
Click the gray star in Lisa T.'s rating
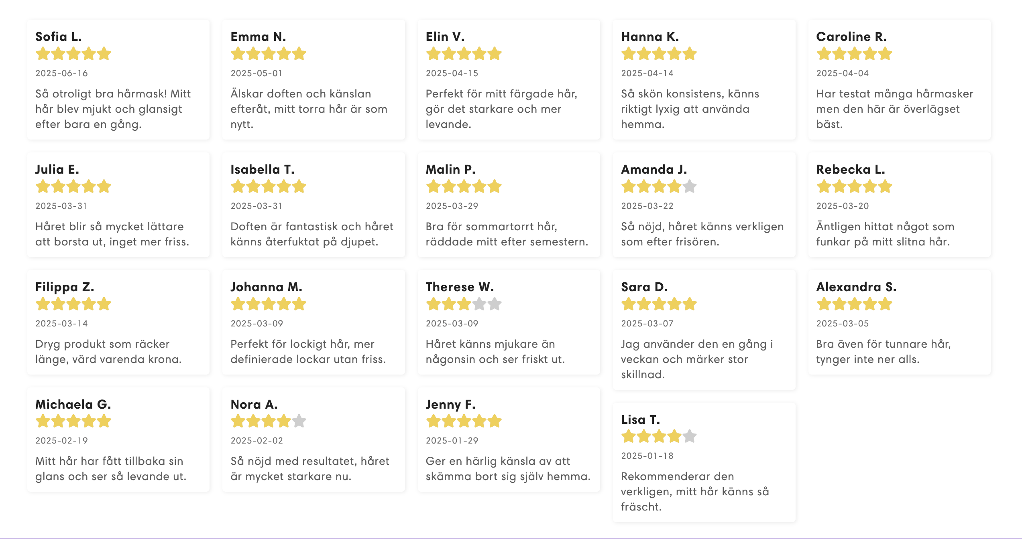pyautogui.click(x=690, y=436)
